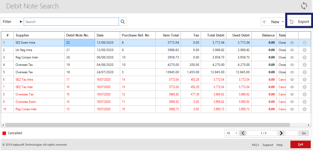Open the Support link in the footer
Image resolution: width=313 pixels, height=151 pixels.
pyautogui.click(x=268, y=145)
